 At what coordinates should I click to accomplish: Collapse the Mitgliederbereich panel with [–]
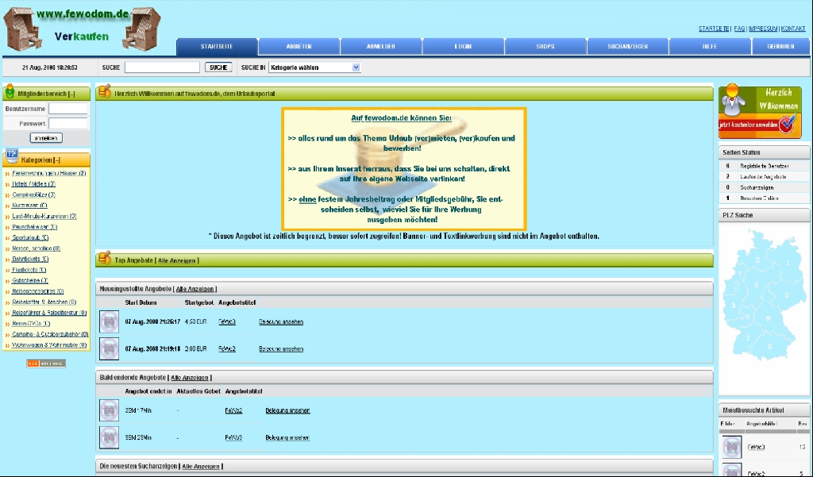click(x=70, y=94)
